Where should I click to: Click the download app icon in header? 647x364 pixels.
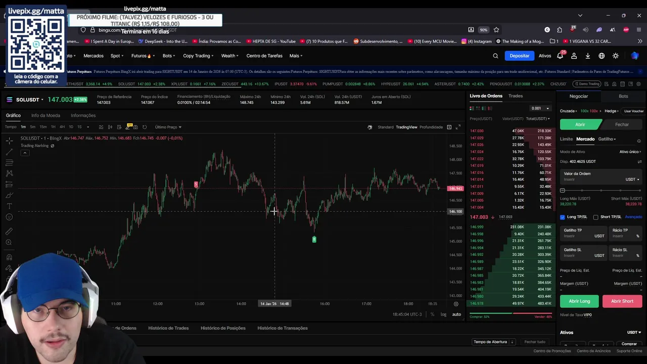tap(588, 56)
